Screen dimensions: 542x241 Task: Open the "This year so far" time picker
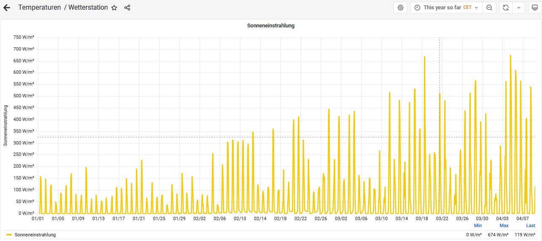point(446,8)
